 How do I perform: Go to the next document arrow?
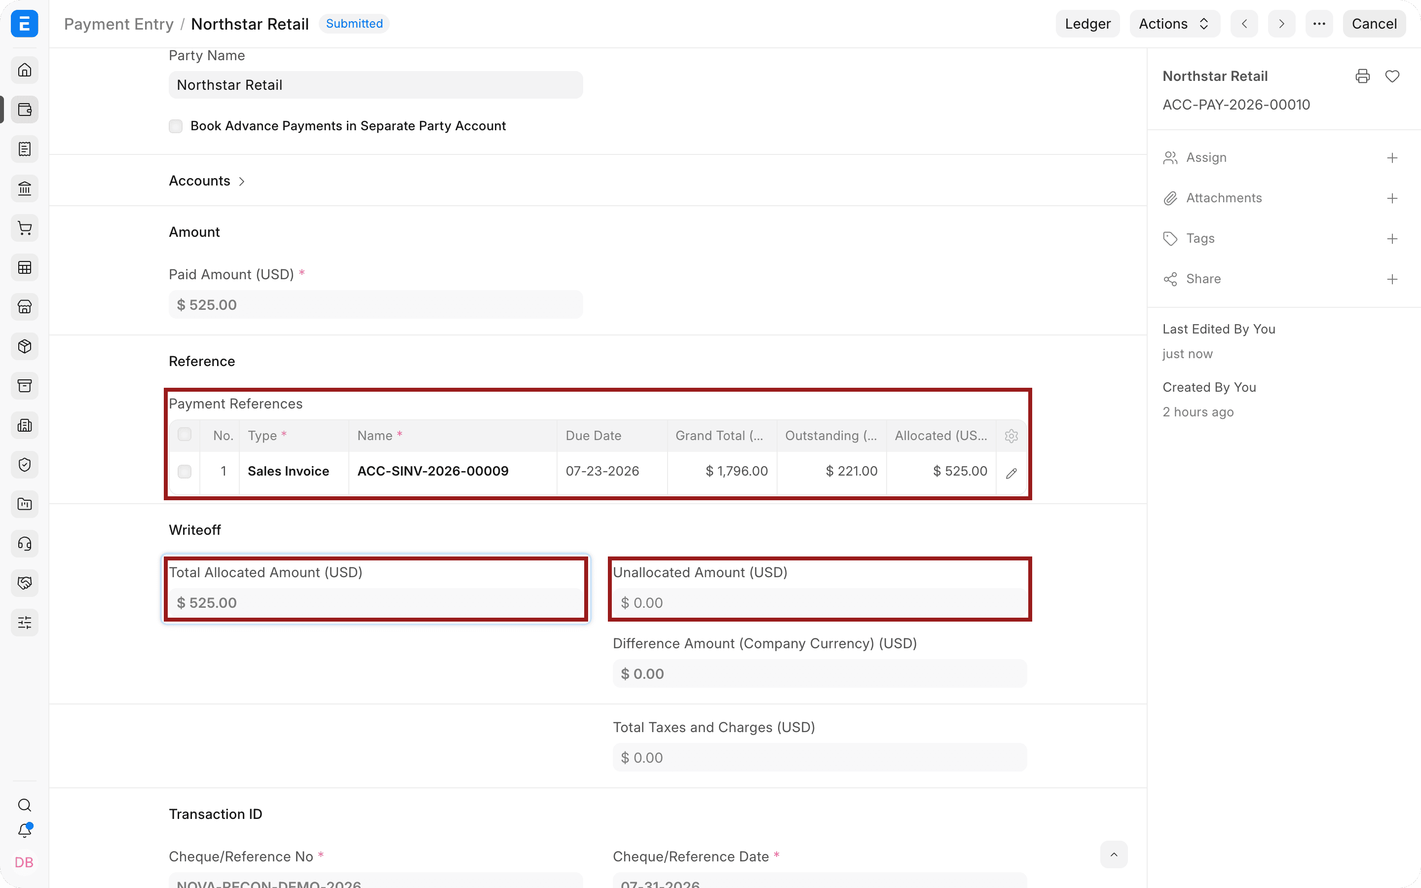tap(1281, 24)
